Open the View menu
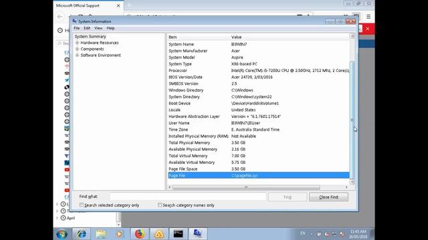The height and width of the screenshot is (240, 428). click(98, 28)
